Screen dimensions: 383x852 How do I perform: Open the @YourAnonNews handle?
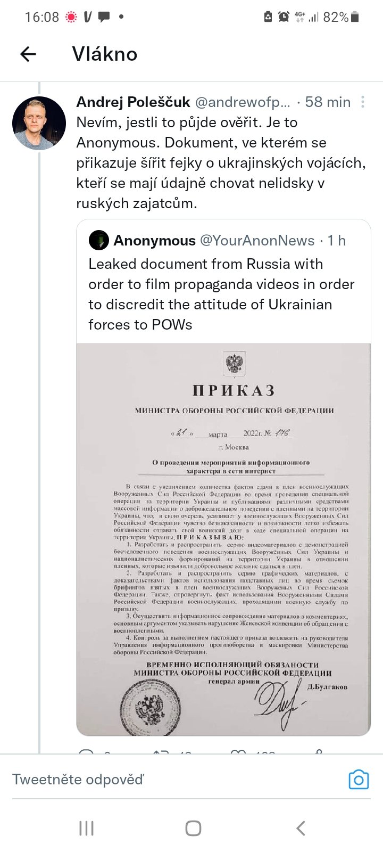coord(257,241)
